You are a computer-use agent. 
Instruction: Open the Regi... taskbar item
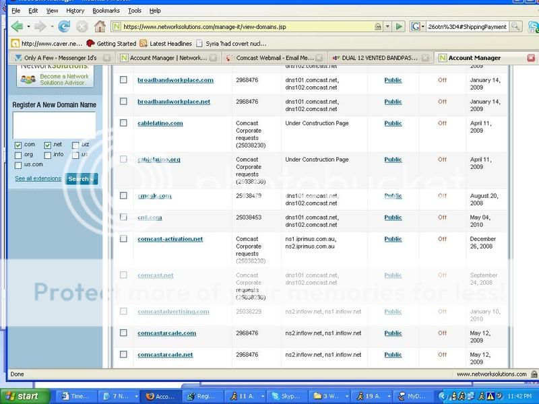click(202, 396)
